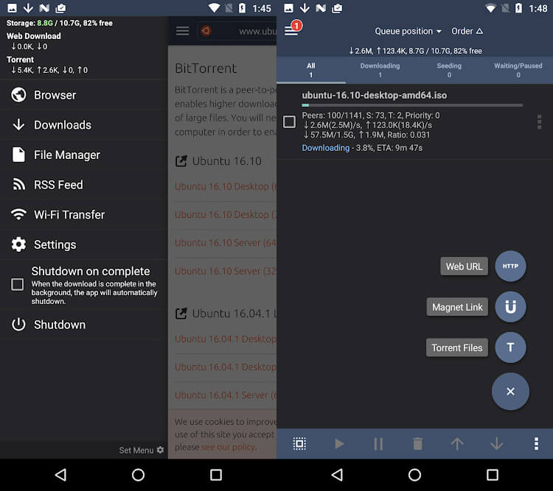Click the see our policy link
This screenshot has height=491, width=553.
coord(229,447)
